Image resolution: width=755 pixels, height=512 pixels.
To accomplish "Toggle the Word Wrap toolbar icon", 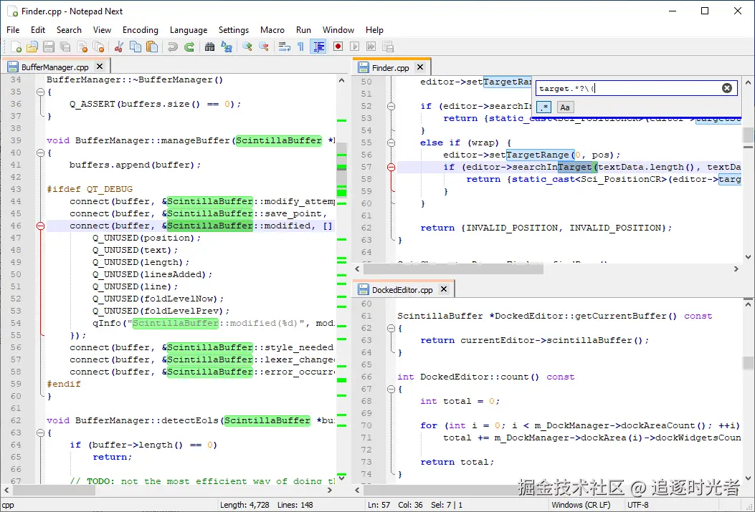I will pos(284,47).
